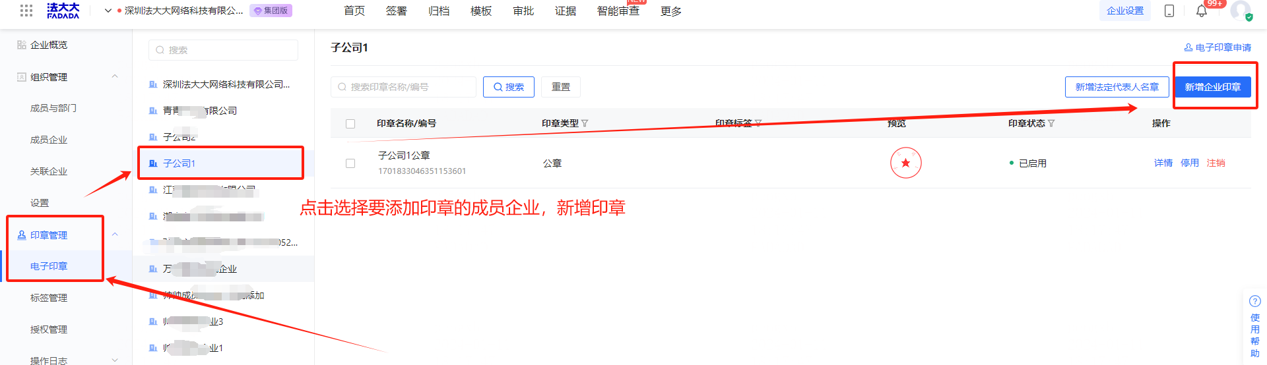This screenshot has height=365, width=1267.
Task: Open 电子印章申请 link
Action: coord(1223,47)
